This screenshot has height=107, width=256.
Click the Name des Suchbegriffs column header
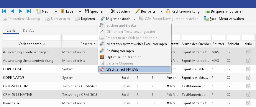pyautogui.click(x=196, y=44)
